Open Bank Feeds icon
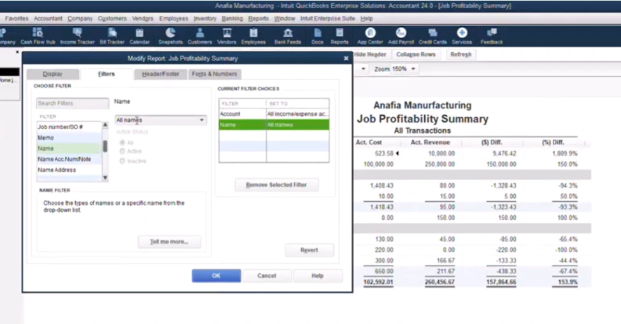The width and height of the screenshot is (621, 324). 287,36
